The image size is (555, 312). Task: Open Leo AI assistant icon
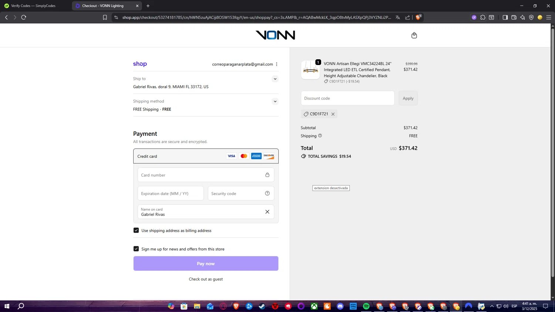[x=522, y=17]
